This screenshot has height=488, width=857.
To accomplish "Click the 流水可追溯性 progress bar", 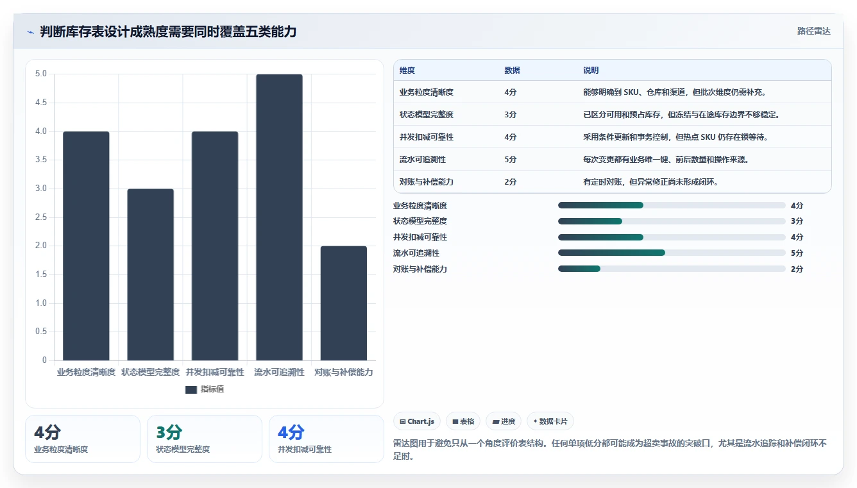I will pyautogui.click(x=672, y=253).
